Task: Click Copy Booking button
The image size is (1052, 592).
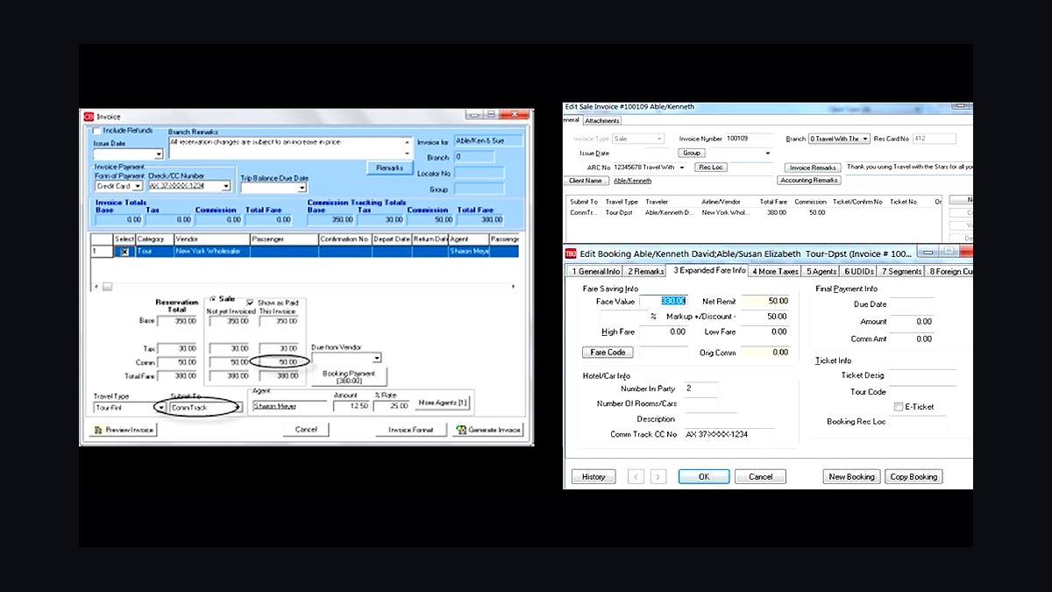Action: (913, 477)
